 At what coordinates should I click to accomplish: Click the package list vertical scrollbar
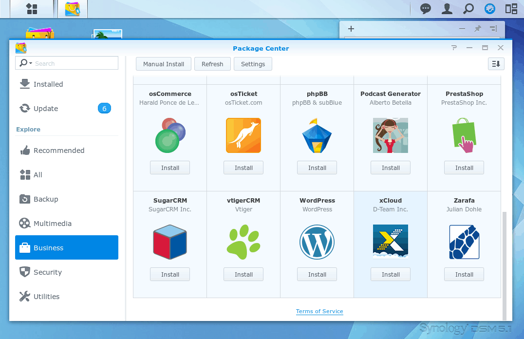504,253
